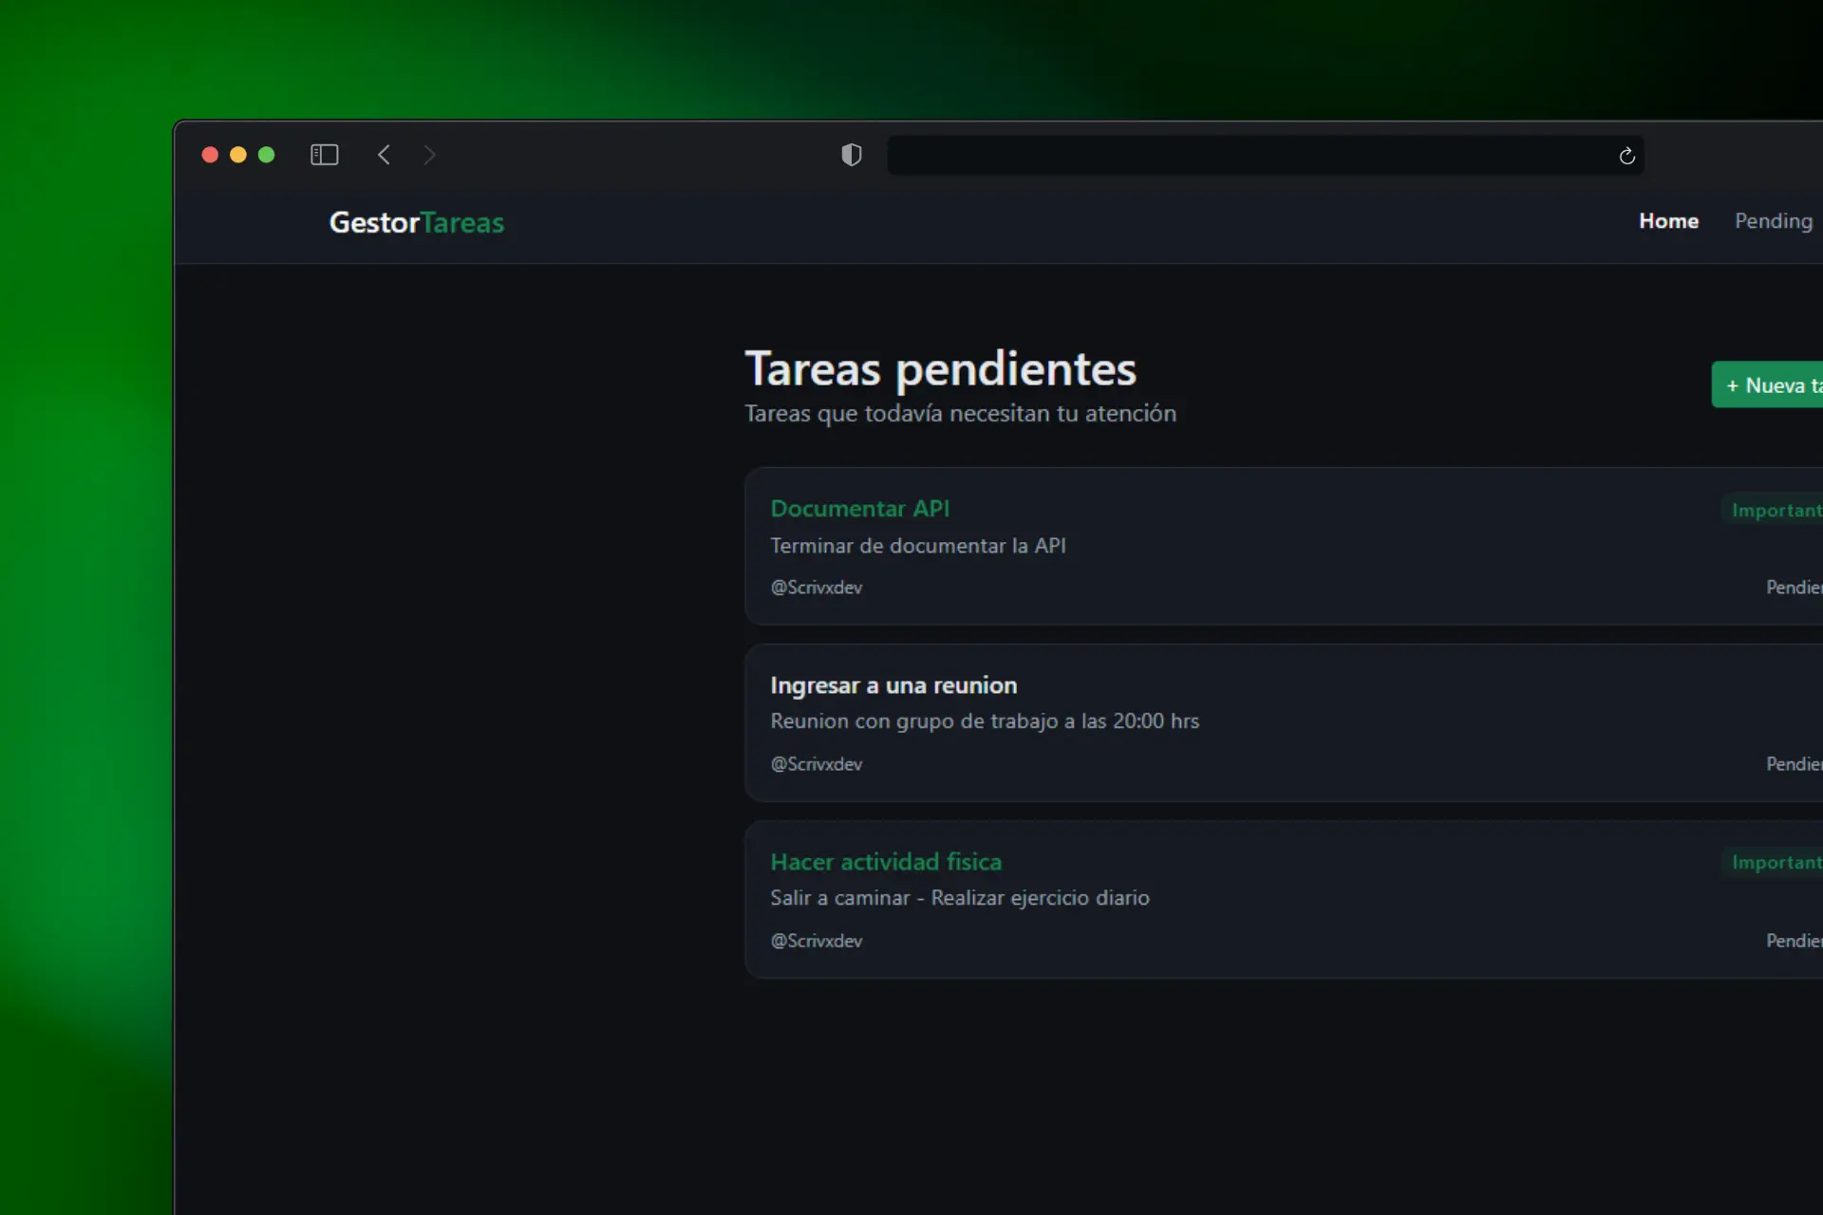Click the Importante badge on Hacer actividad fisica

point(1779,862)
